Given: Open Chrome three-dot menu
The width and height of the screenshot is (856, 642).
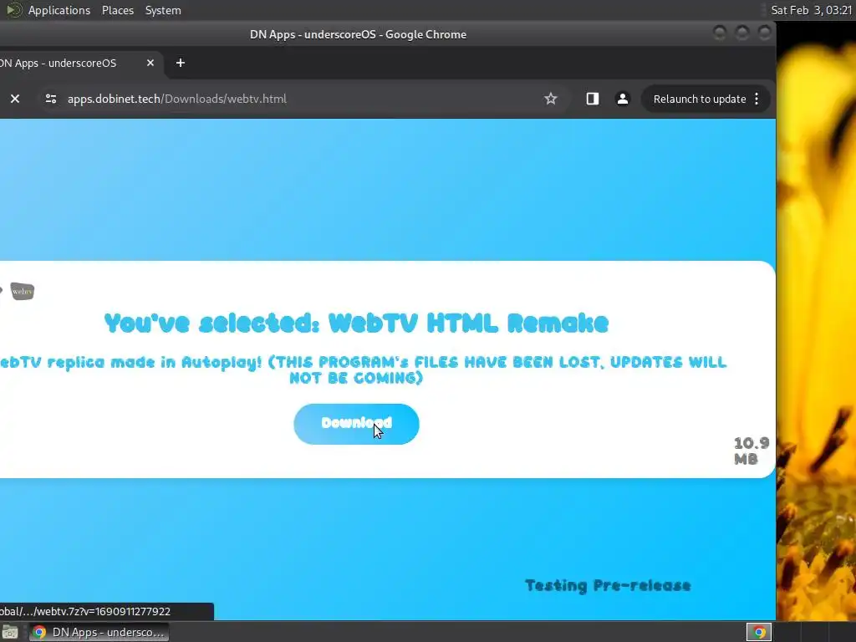Looking at the screenshot, I should click(x=757, y=99).
